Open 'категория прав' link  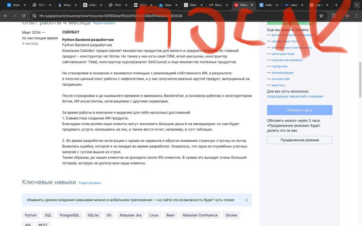[x=283, y=54]
